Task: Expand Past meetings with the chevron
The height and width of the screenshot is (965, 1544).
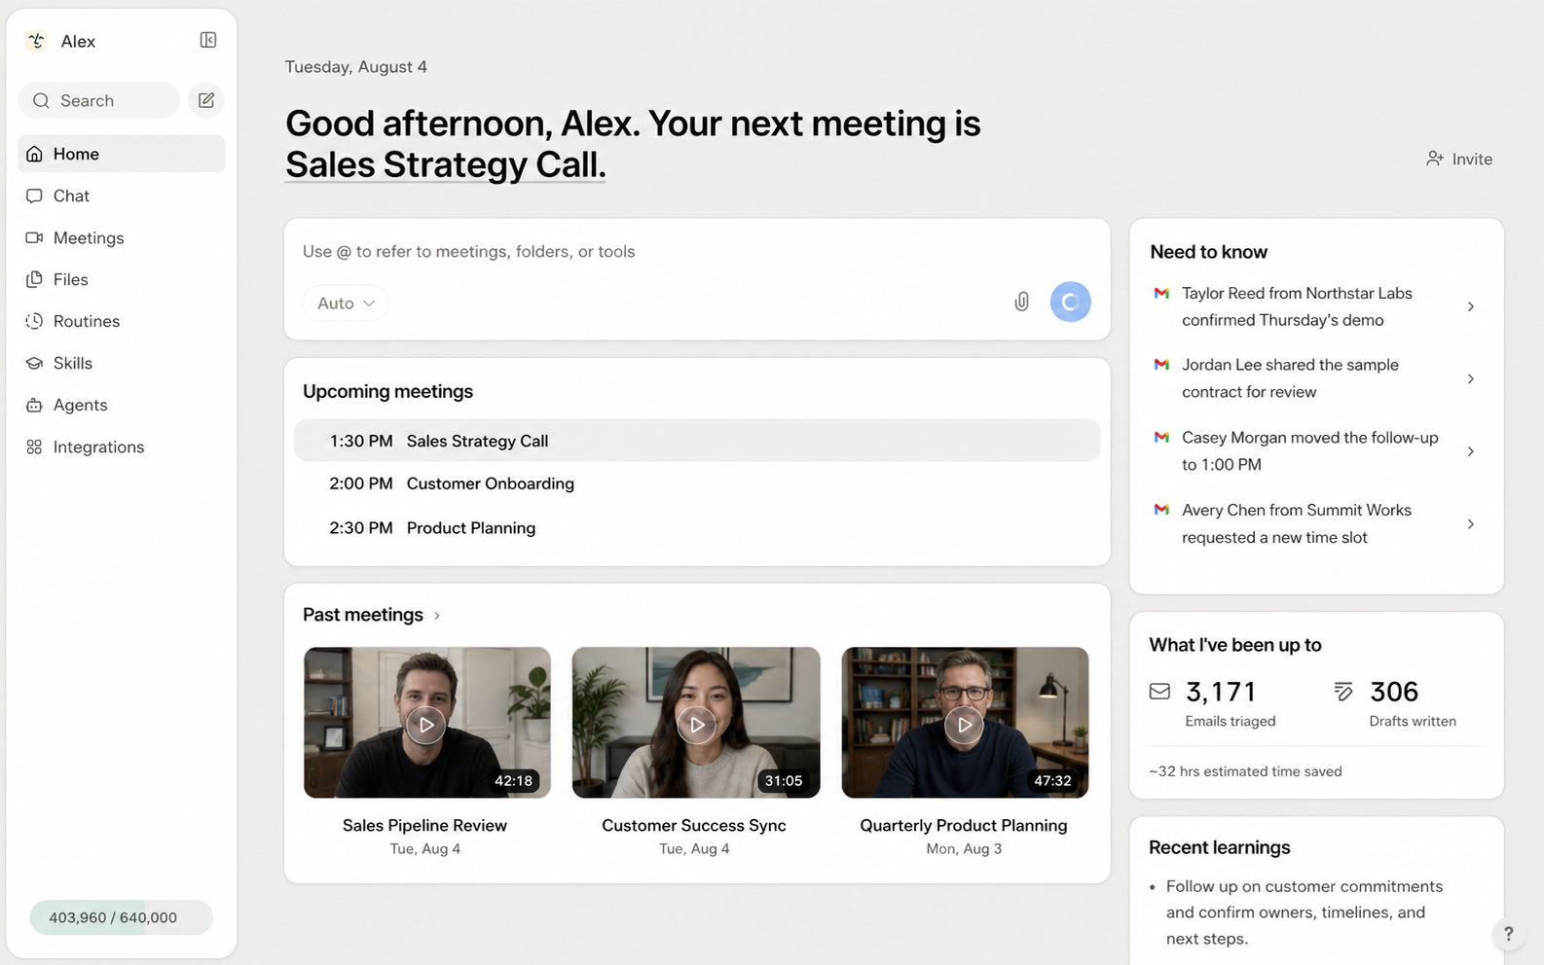Action: click(437, 616)
